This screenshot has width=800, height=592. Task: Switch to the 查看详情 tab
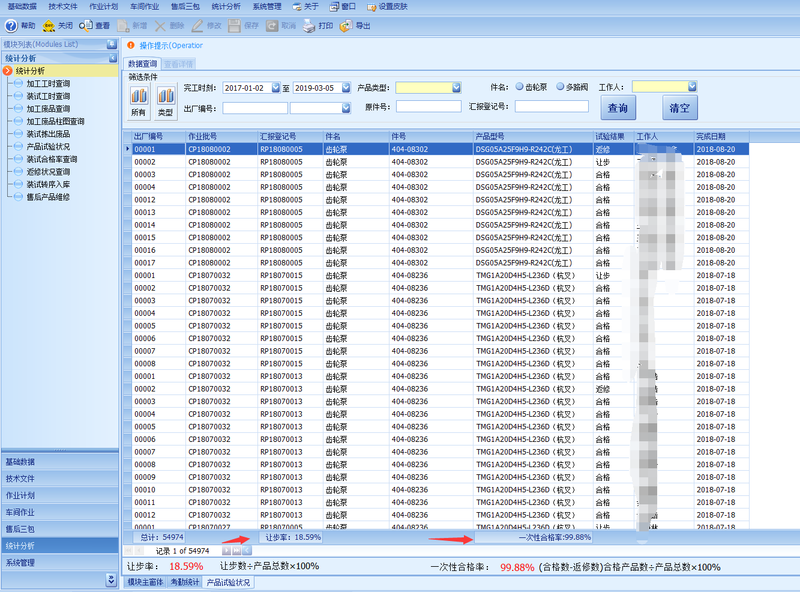pyautogui.click(x=179, y=64)
